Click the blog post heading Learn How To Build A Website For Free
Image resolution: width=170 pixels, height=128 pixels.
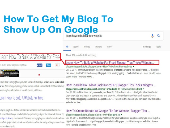point(30,57)
